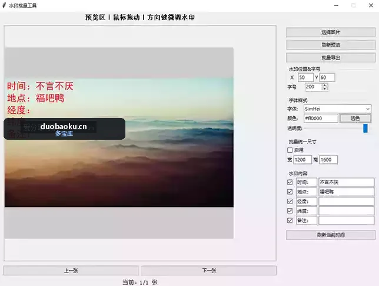The height and width of the screenshot is (286, 379).
Task: Click the value field containing 不言不厌
Action: pos(347,182)
